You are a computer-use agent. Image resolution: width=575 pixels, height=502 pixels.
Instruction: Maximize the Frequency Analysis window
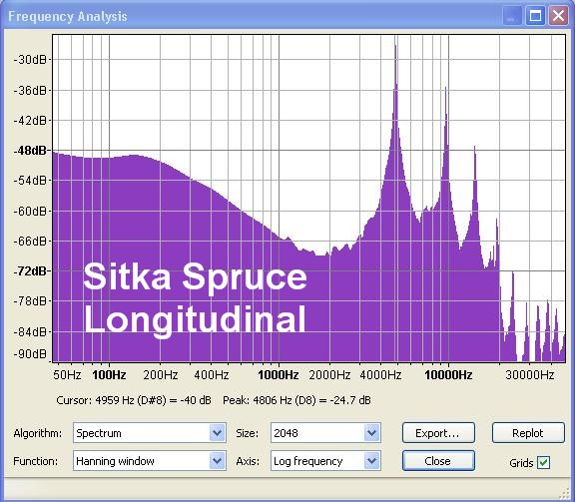point(535,16)
